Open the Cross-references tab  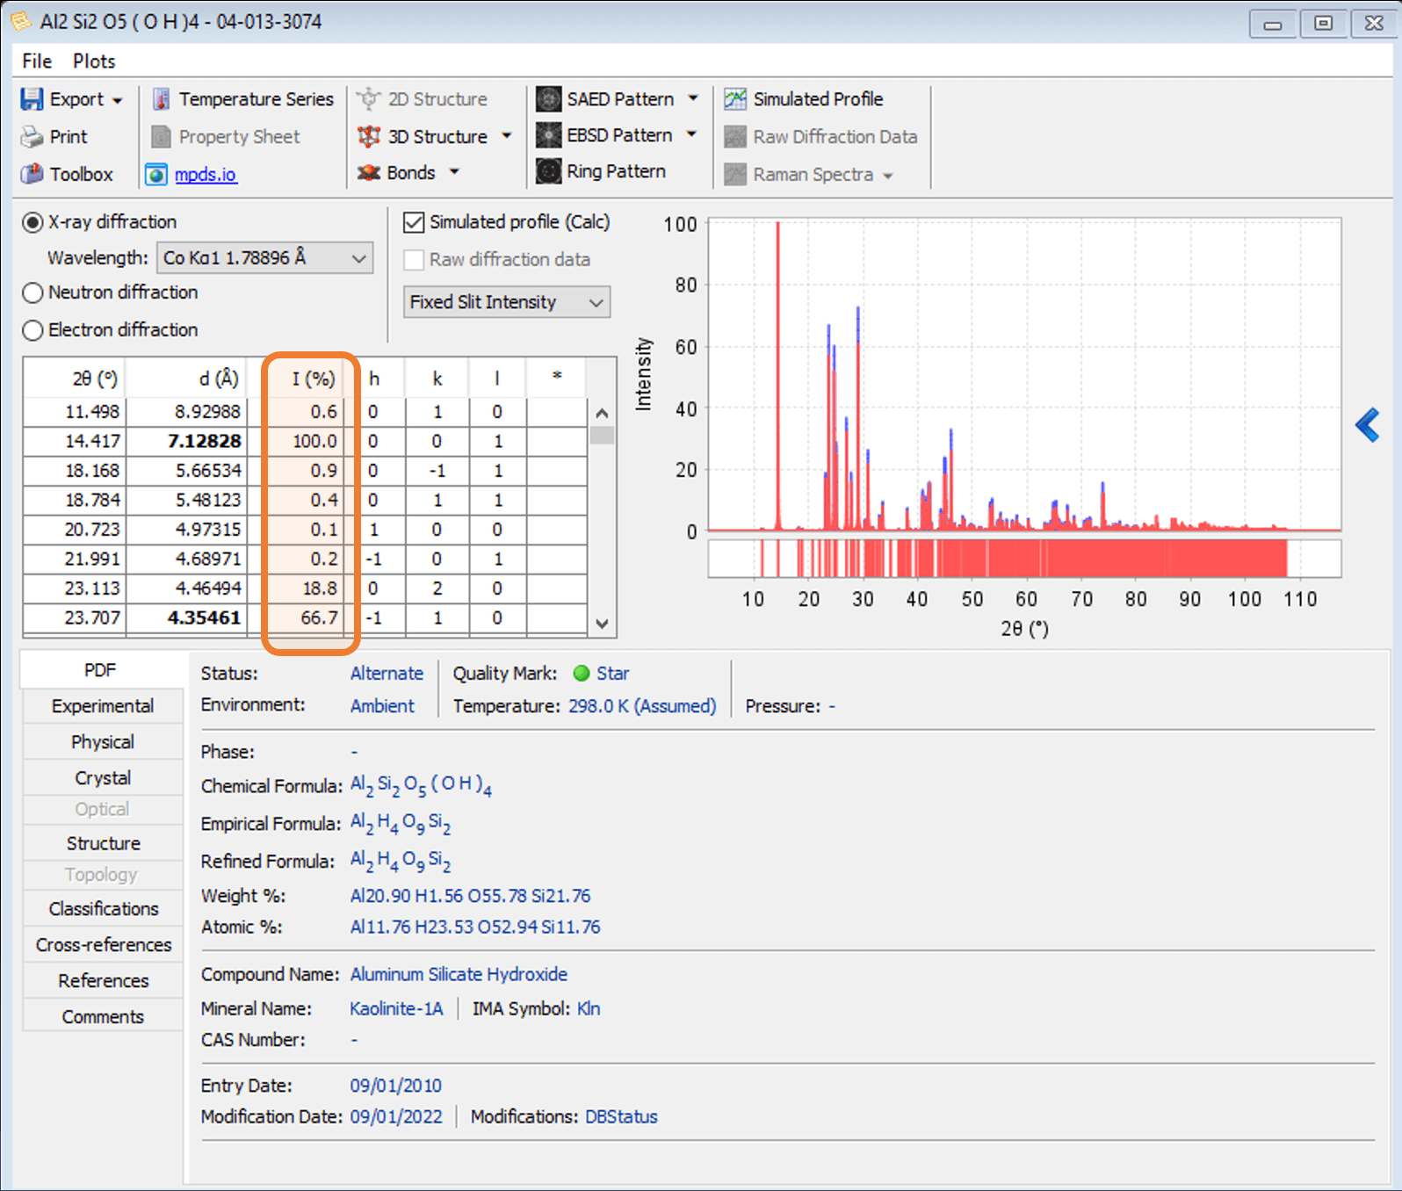click(x=103, y=945)
